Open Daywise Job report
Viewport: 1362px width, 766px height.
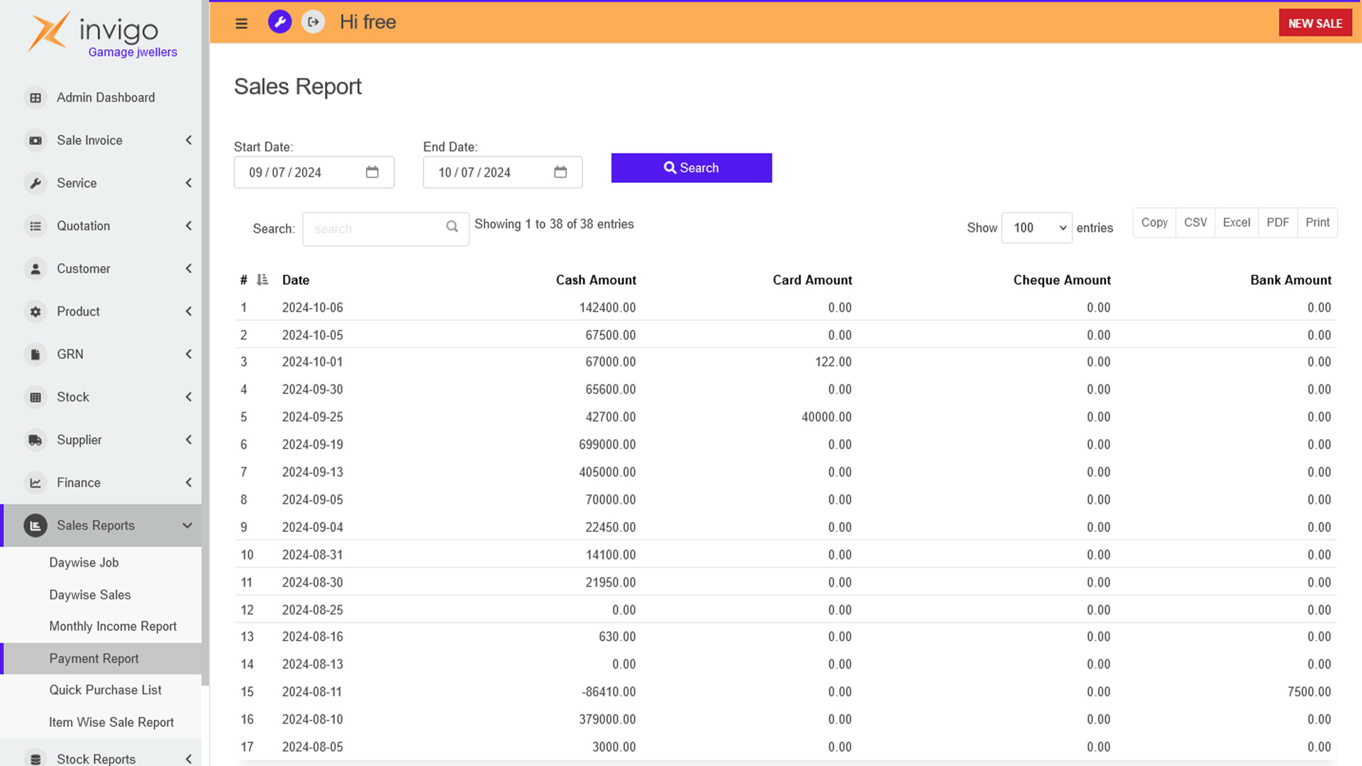click(84, 562)
